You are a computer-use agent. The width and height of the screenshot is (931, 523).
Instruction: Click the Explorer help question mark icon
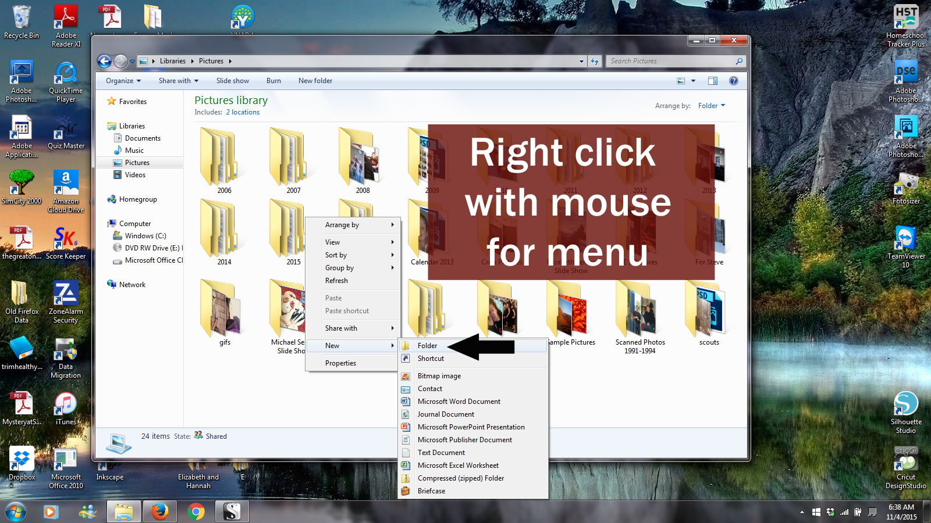tap(734, 81)
